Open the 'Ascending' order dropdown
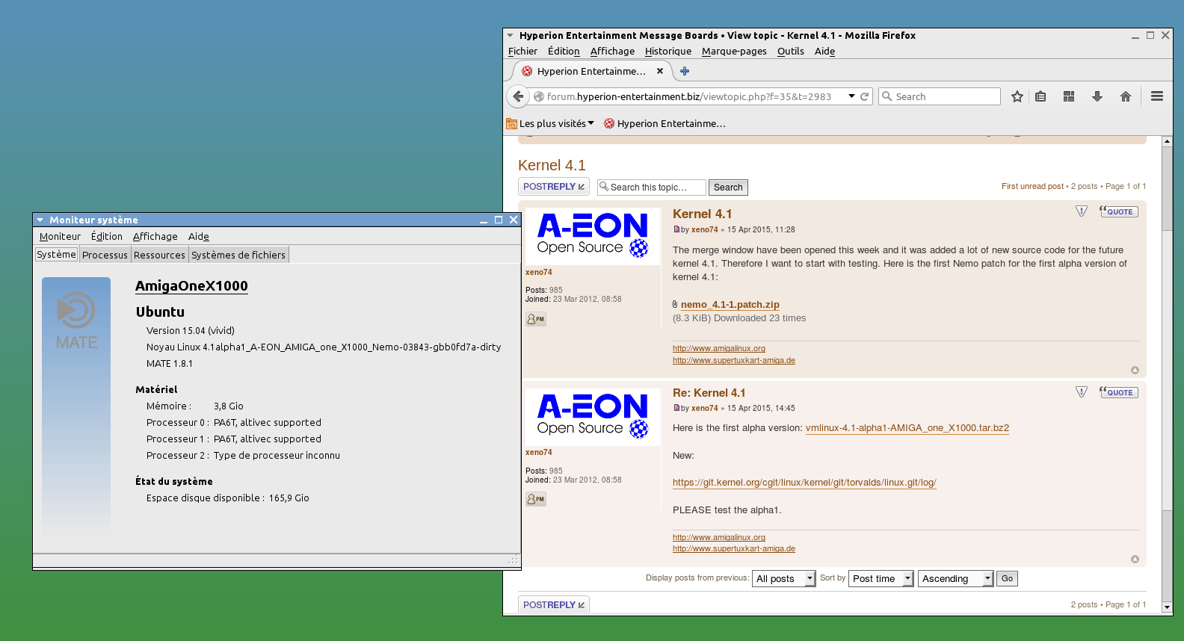This screenshot has height=641, width=1184. (x=955, y=578)
